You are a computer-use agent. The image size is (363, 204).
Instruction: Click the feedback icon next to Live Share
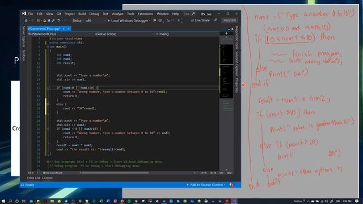216,20
